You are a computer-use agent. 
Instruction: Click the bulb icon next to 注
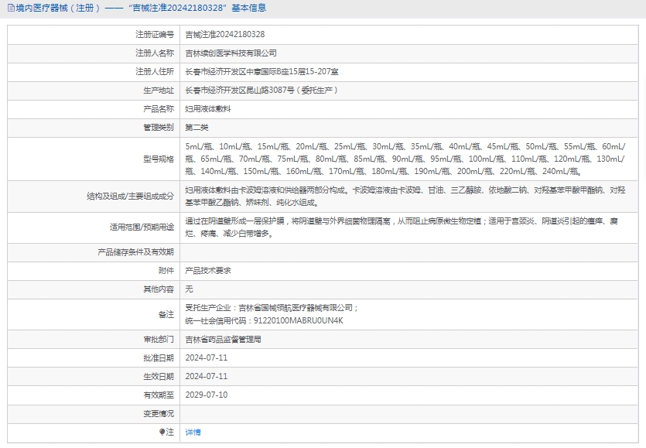click(x=162, y=432)
